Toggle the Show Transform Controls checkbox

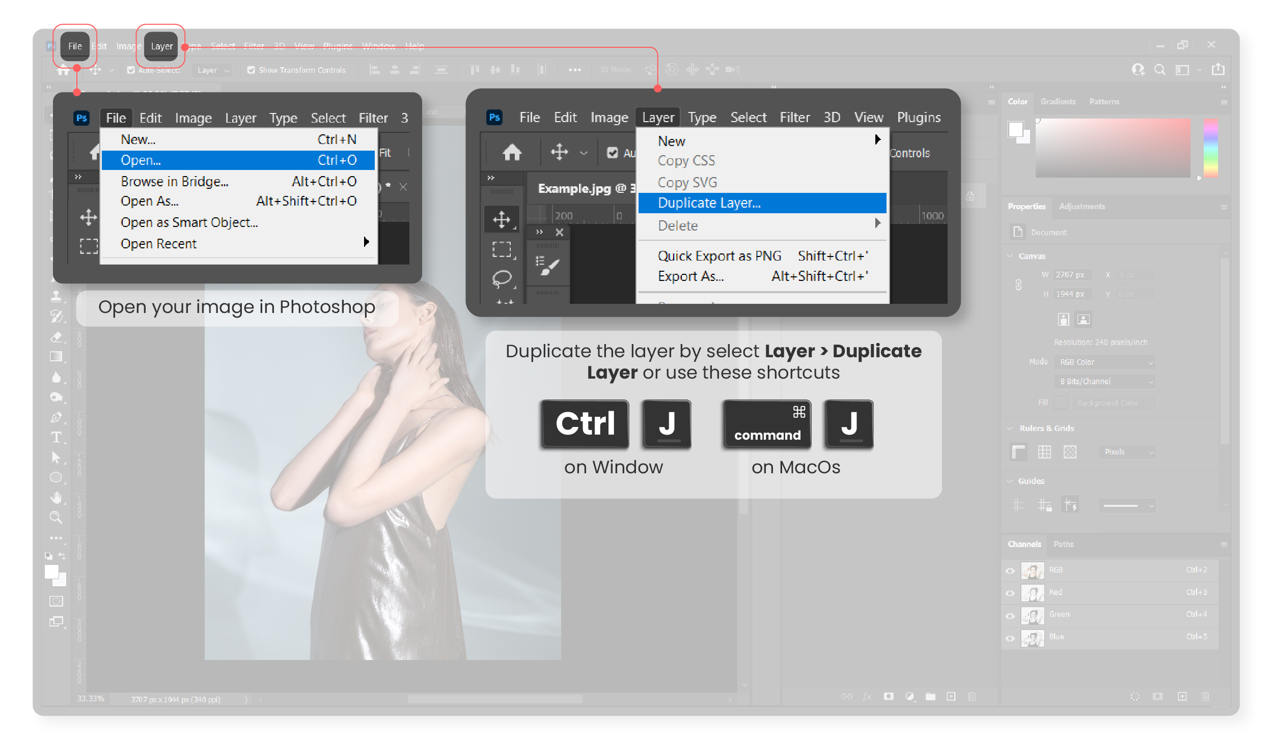(x=251, y=70)
